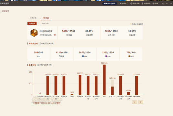Image resolution: width=173 pixels, height=116 pixels.
Task: Click the home icon in title bar
Action: coord(163,4)
